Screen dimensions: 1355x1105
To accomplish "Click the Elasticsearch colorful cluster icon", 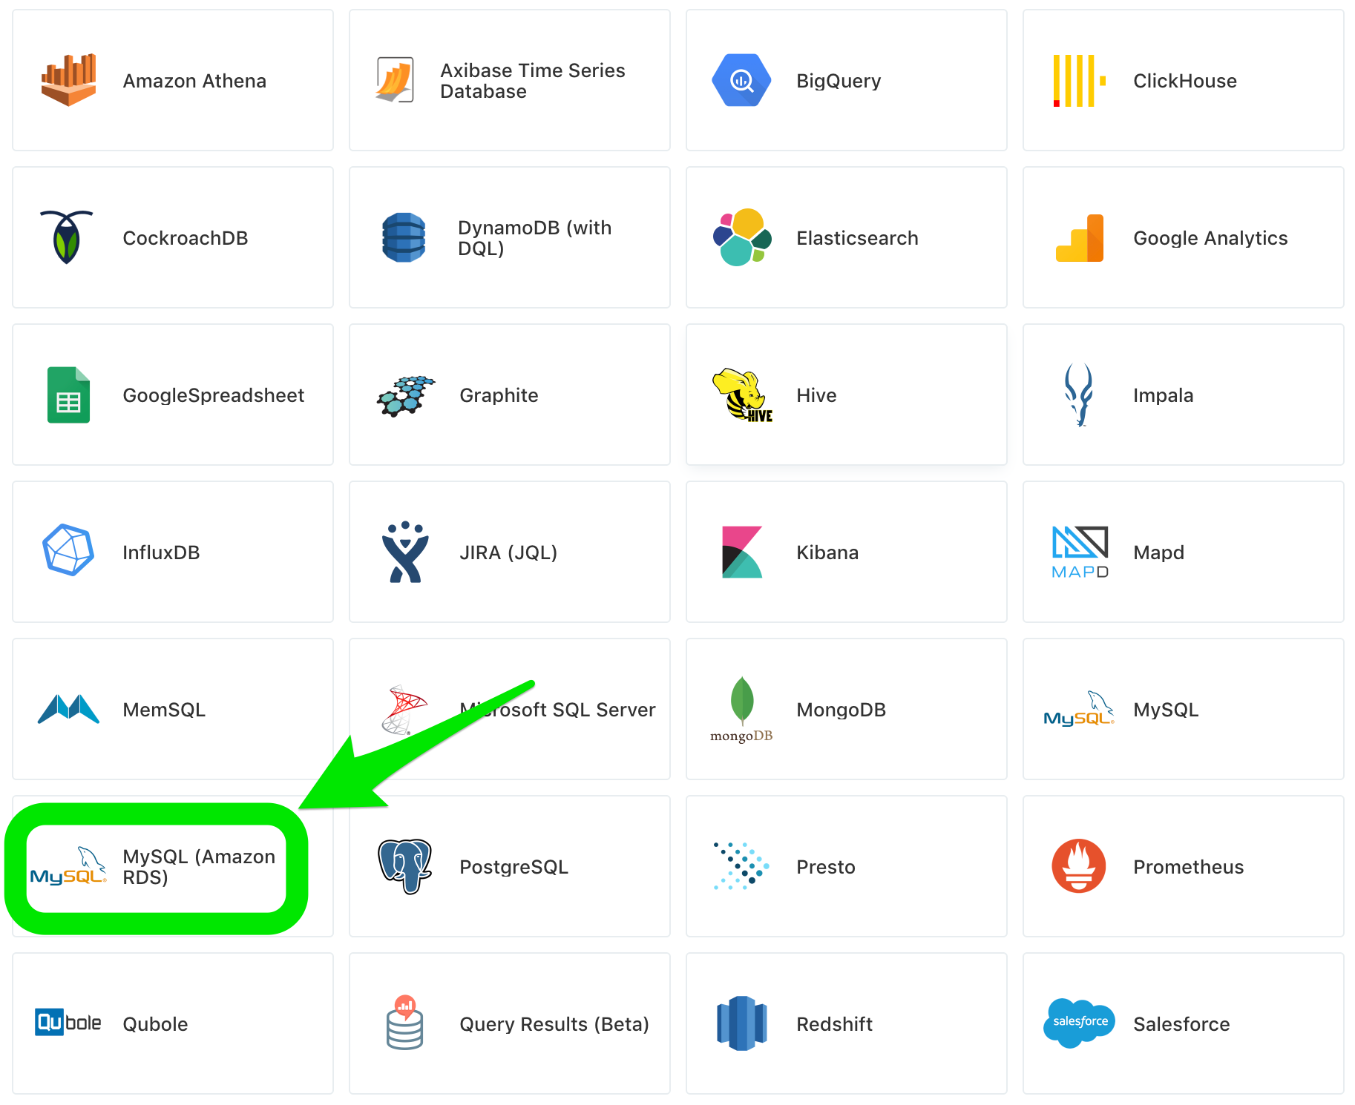I will coord(742,237).
